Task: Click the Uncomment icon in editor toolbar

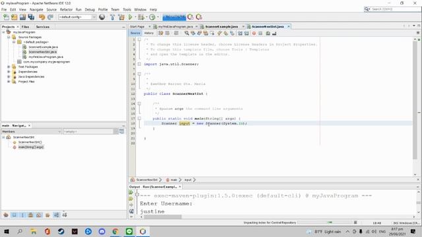Action: click(x=274, y=34)
